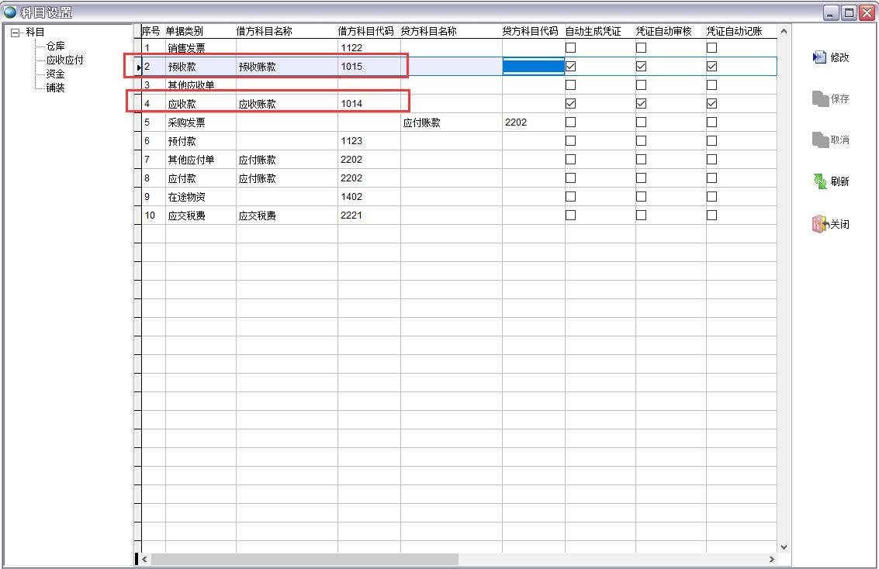
Task: Select 仓库 in the tree
Action: 55,47
